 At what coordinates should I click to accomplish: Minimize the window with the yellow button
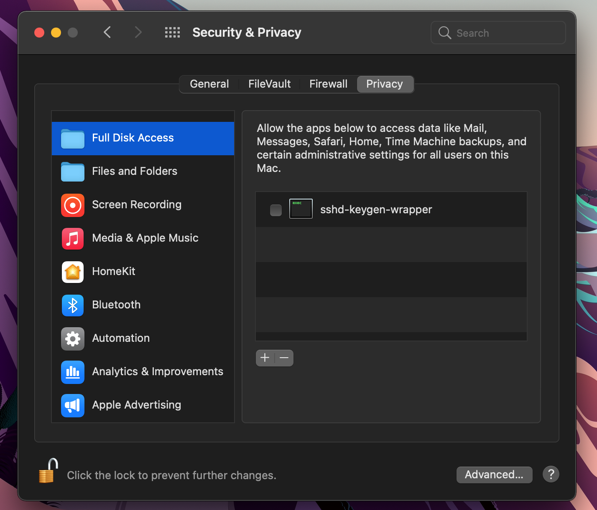point(56,33)
